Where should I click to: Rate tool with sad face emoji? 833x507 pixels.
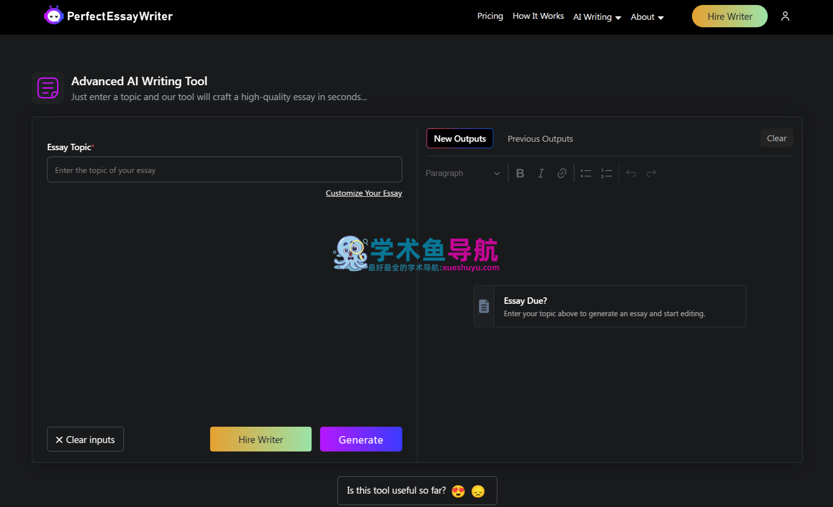pyautogui.click(x=478, y=491)
